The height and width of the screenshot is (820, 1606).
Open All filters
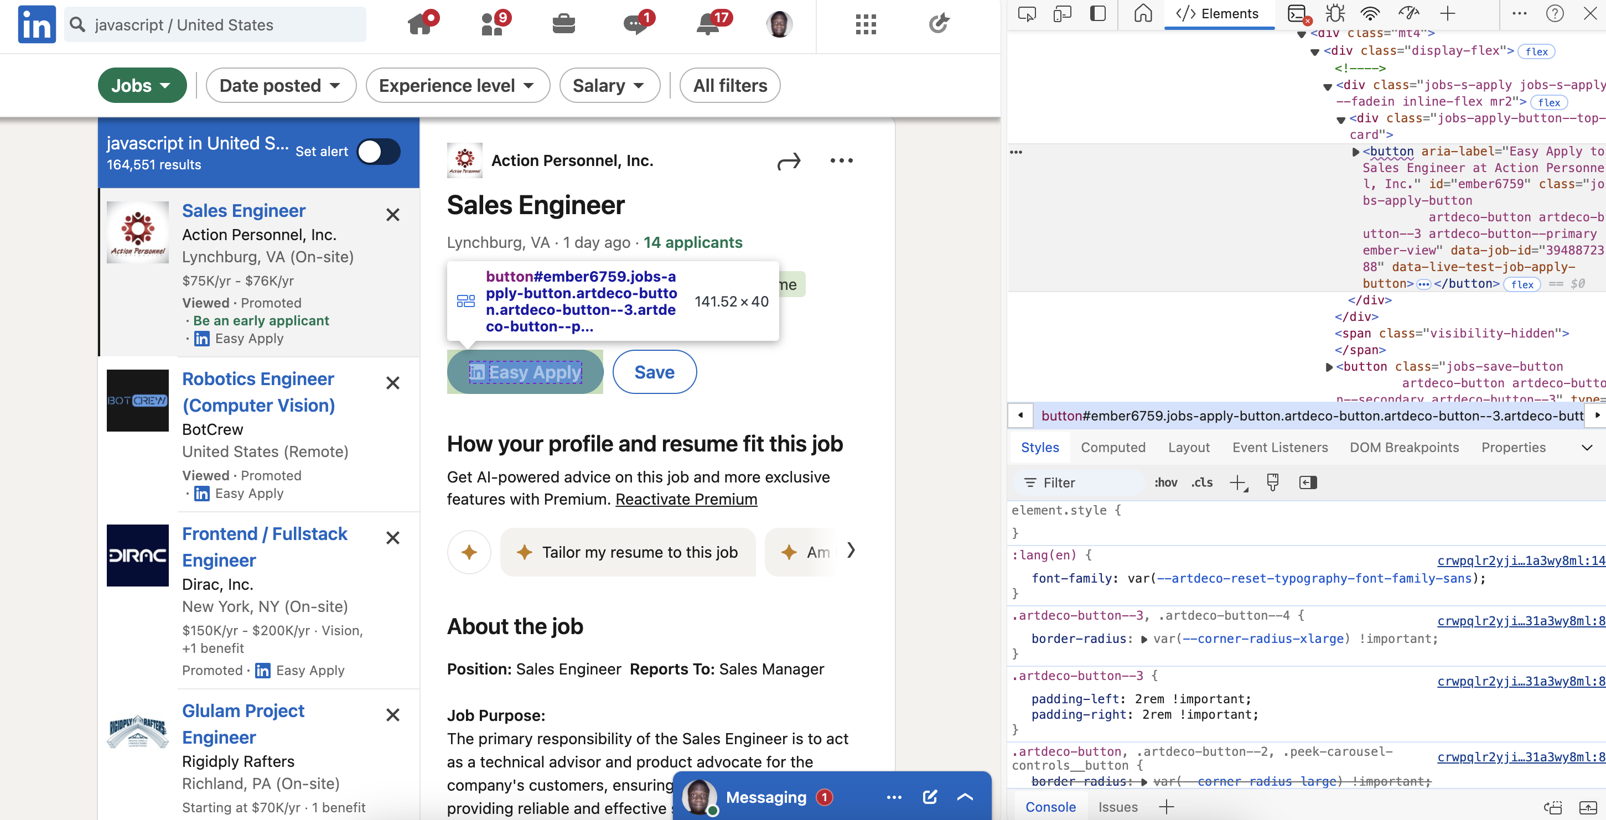point(730,85)
